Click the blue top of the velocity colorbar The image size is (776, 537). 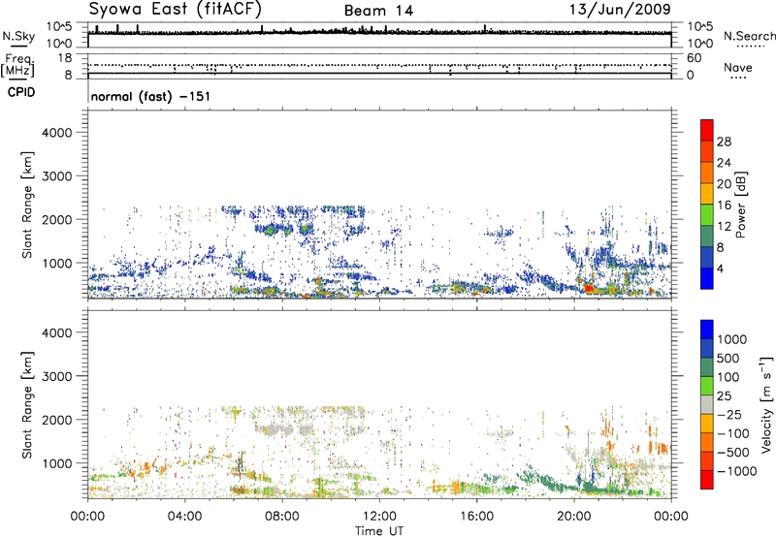tap(707, 330)
